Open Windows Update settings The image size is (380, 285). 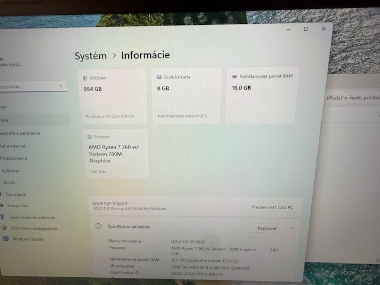point(28,239)
